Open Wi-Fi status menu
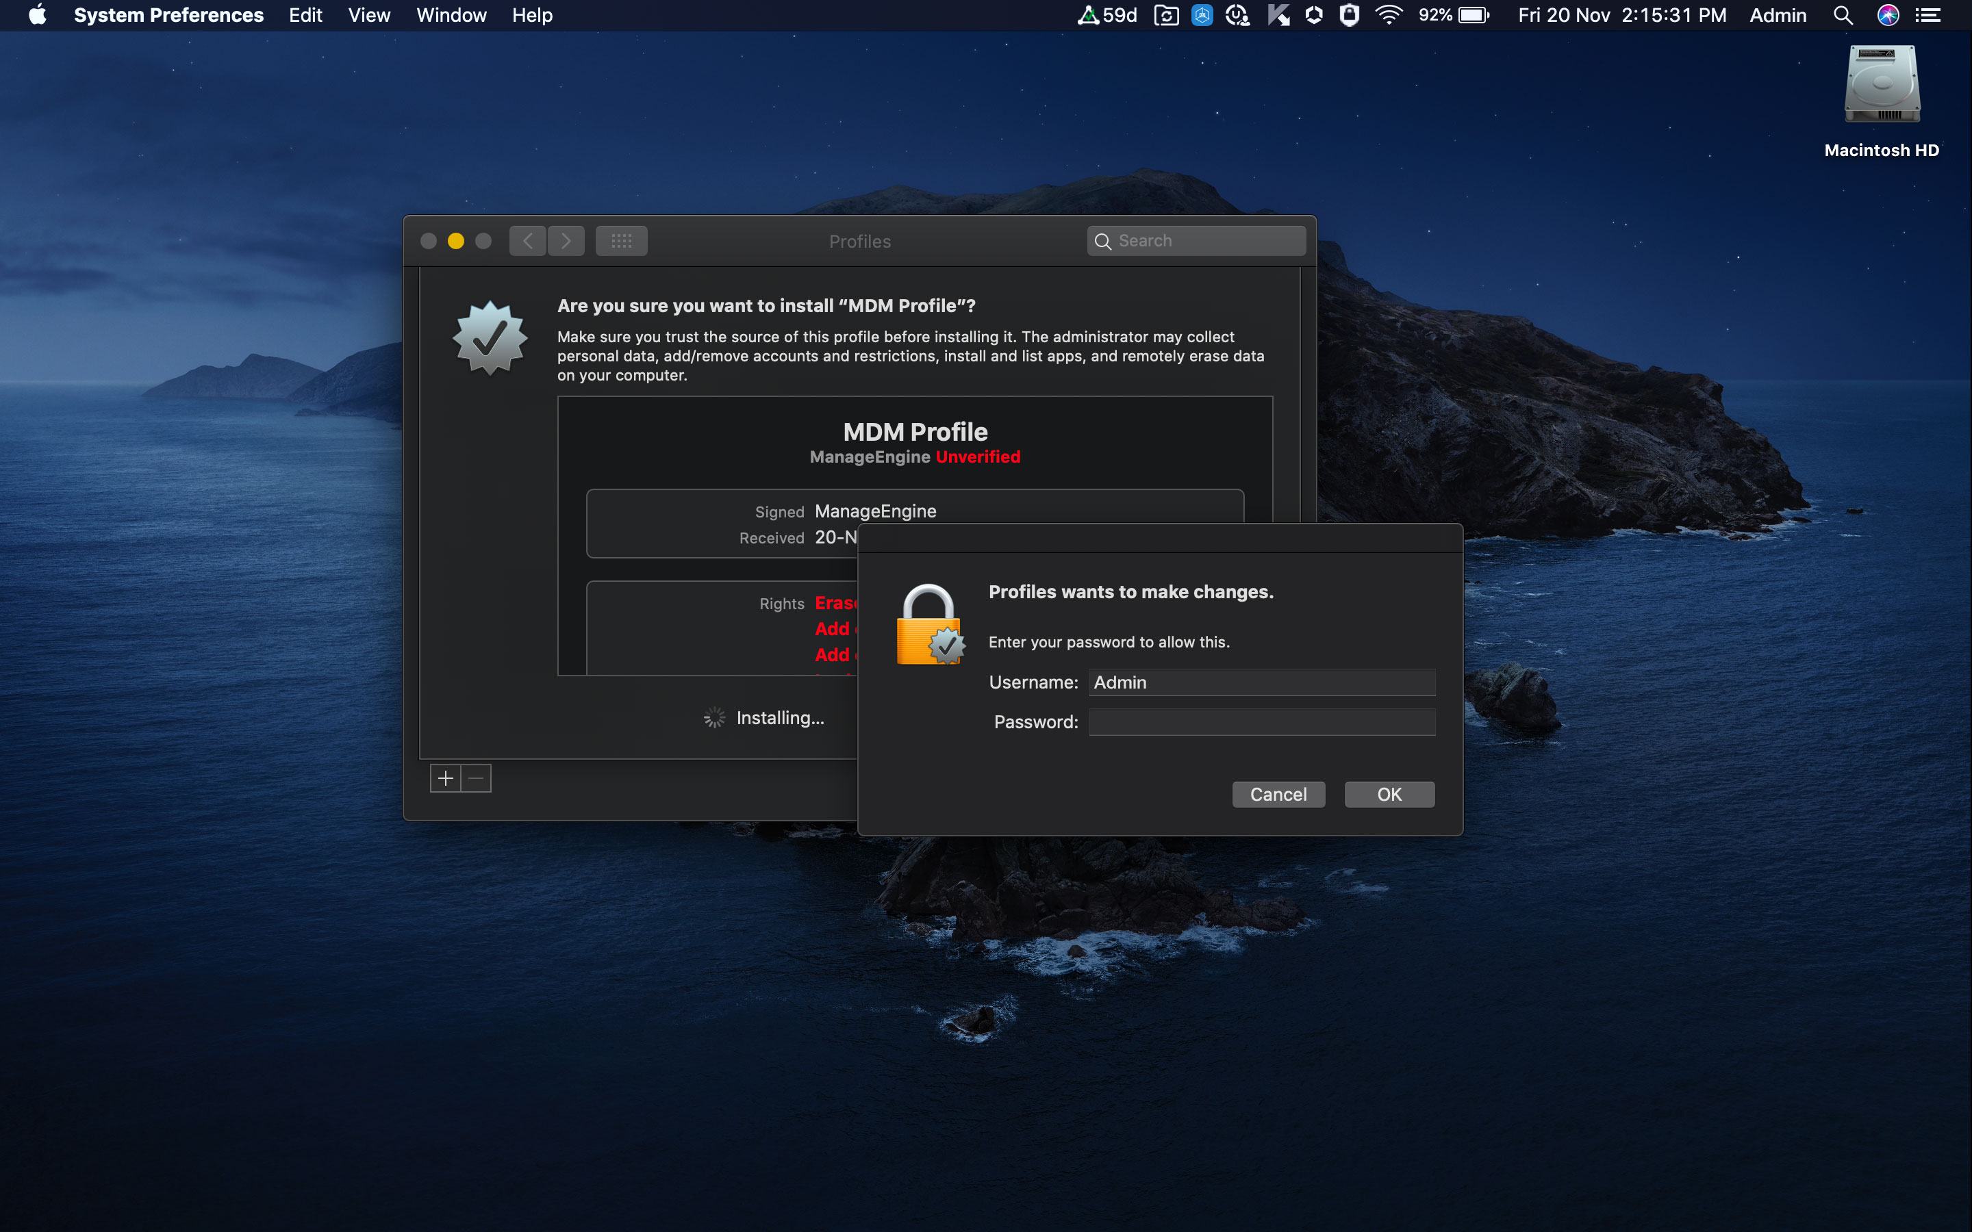The height and width of the screenshot is (1232, 1972). [x=1389, y=16]
